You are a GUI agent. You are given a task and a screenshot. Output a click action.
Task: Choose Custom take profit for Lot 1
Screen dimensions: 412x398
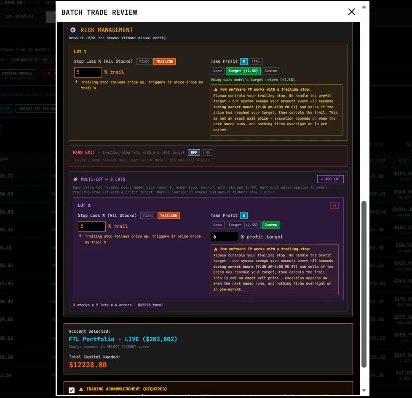pos(271,71)
